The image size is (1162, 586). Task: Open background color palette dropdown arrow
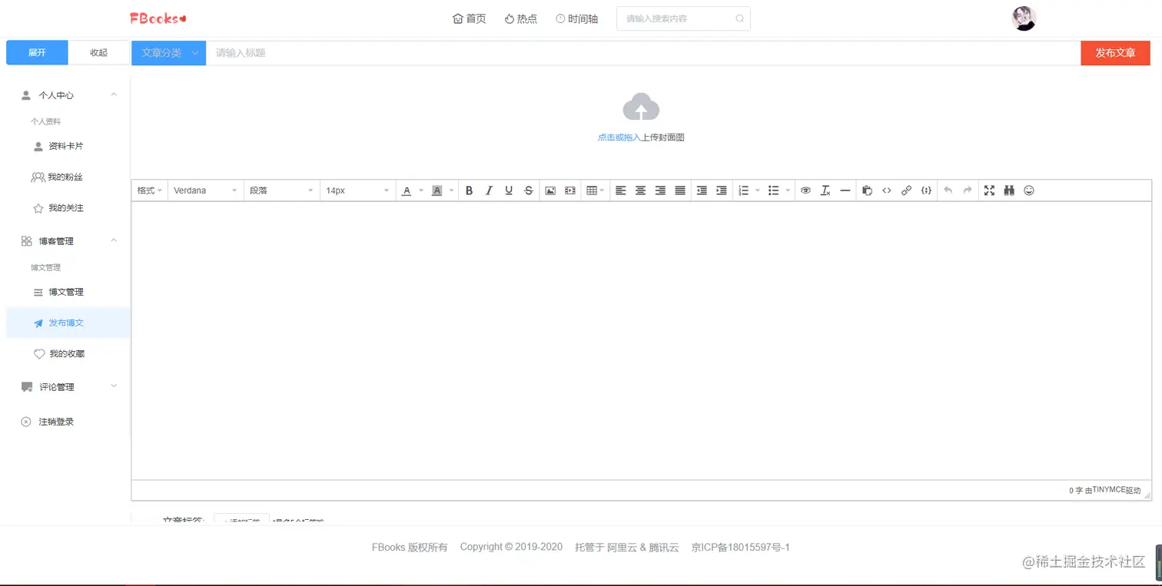click(451, 190)
